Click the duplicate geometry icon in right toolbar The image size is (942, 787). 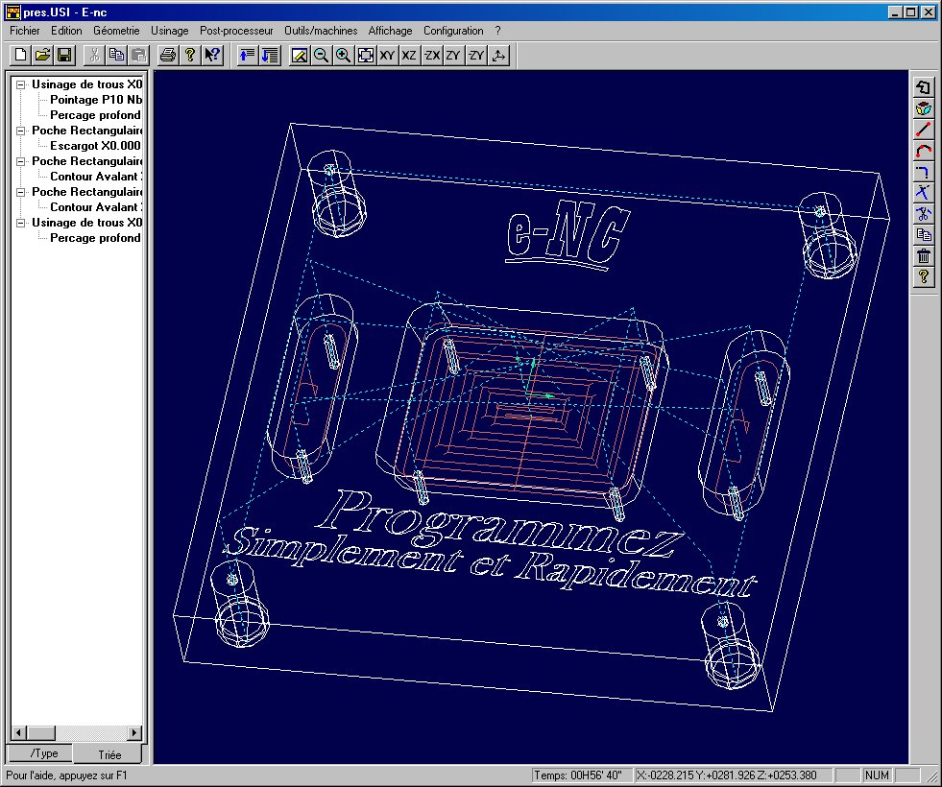pos(924,235)
